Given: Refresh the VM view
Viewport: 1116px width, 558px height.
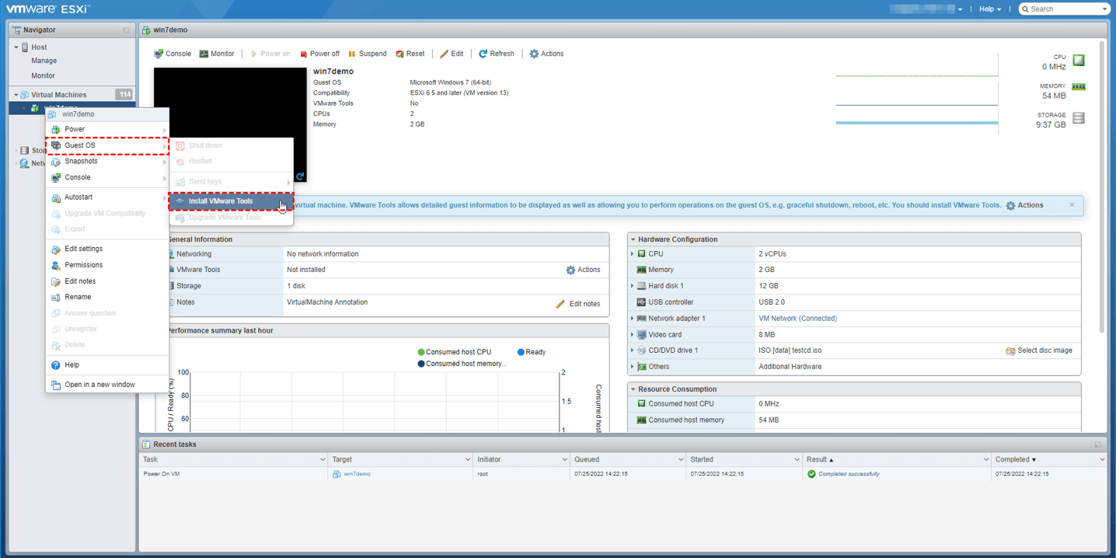Looking at the screenshot, I should pyautogui.click(x=497, y=54).
